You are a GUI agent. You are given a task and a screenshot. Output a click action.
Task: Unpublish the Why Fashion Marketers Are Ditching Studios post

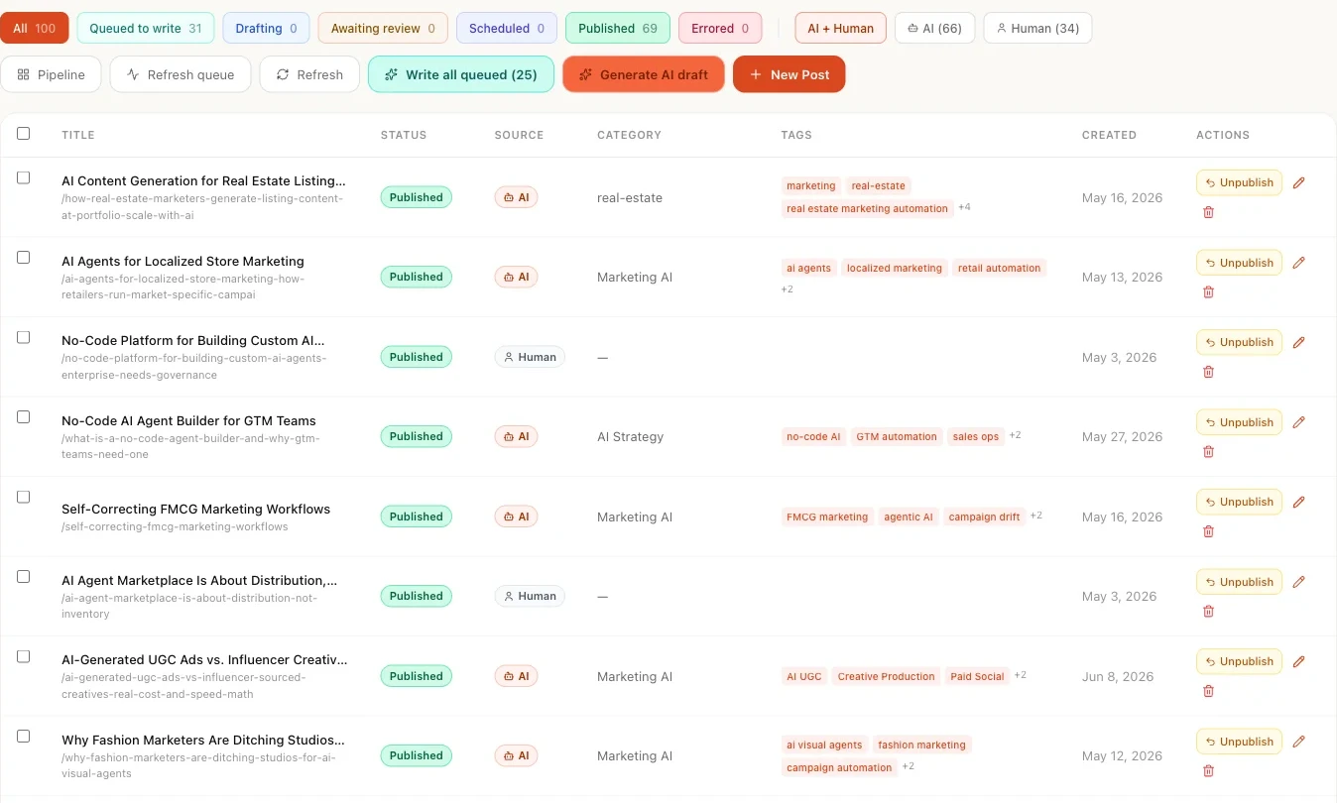1240,742
